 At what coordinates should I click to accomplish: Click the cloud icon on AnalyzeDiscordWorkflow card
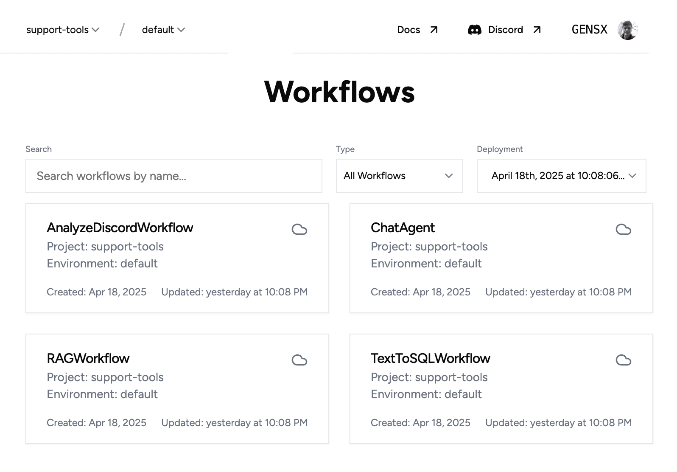tap(299, 230)
